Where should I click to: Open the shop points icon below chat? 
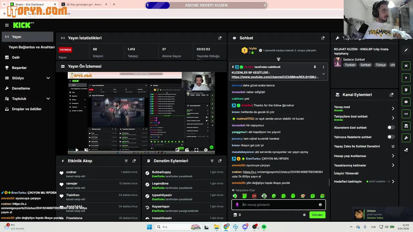235,215
